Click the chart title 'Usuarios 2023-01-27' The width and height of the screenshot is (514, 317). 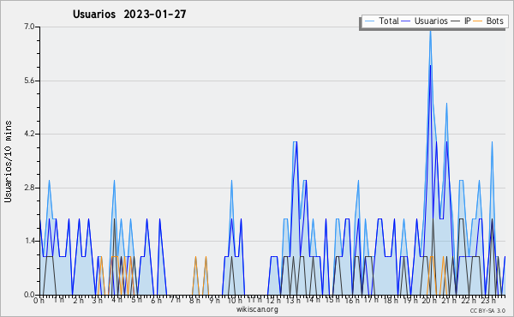pyautogui.click(x=129, y=15)
